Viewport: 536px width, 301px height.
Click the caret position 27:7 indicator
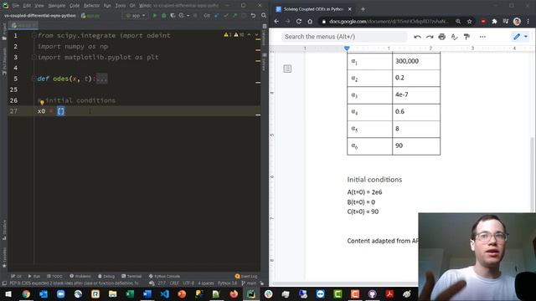coord(162,283)
